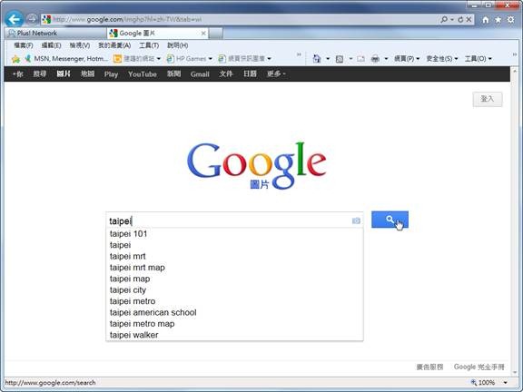Expand the favorites bar overflow chevron
Image resolution: width=523 pixels, height=392 pixels.
coord(299,54)
